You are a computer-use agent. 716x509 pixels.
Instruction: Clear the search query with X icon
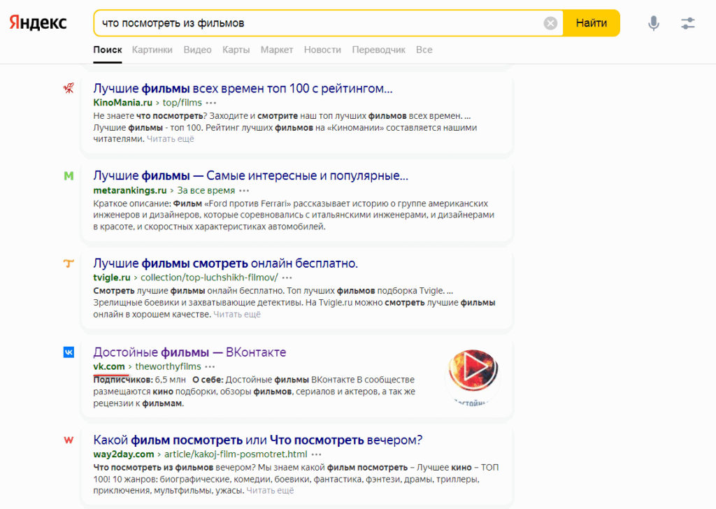550,23
